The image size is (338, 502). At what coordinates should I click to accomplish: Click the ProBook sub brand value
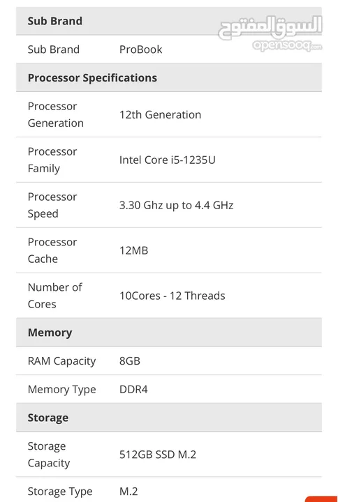(x=141, y=50)
